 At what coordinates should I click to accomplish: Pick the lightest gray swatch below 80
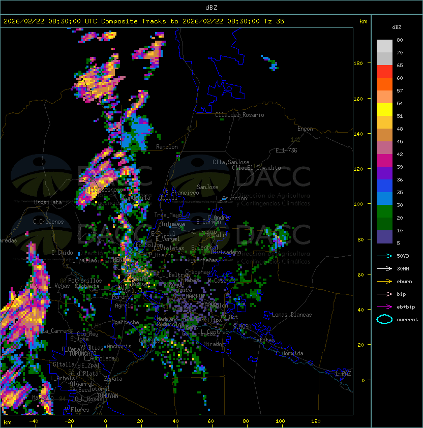[x=384, y=46]
